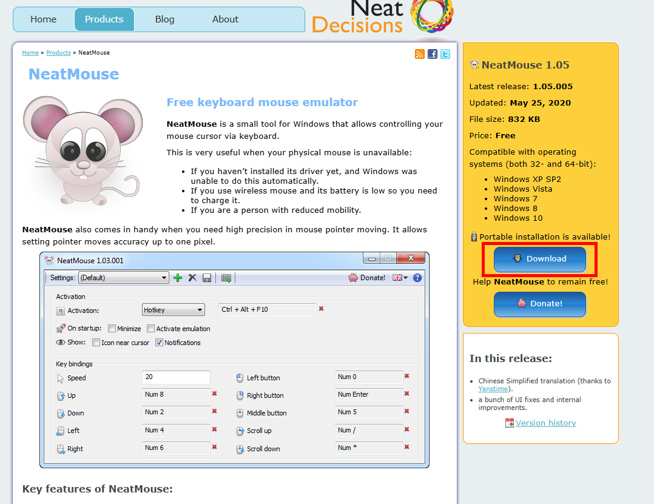Screen dimensions: 654x504
Task: Click the blue help question mark icon
Action: [x=417, y=278]
